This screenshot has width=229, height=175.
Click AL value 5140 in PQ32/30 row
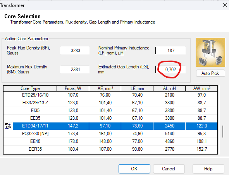point(170,134)
